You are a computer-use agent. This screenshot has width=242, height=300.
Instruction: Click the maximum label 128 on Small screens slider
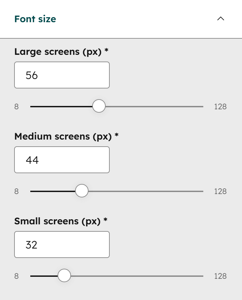tap(220, 276)
